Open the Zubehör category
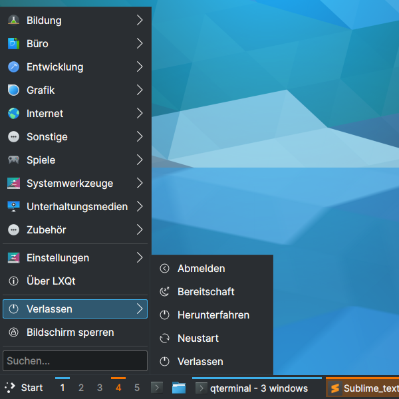399x399 pixels. click(75, 230)
